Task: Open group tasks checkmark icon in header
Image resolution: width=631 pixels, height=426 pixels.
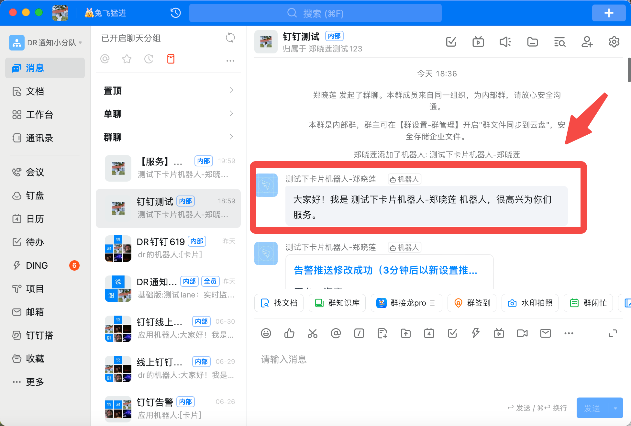Action: point(451,42)
